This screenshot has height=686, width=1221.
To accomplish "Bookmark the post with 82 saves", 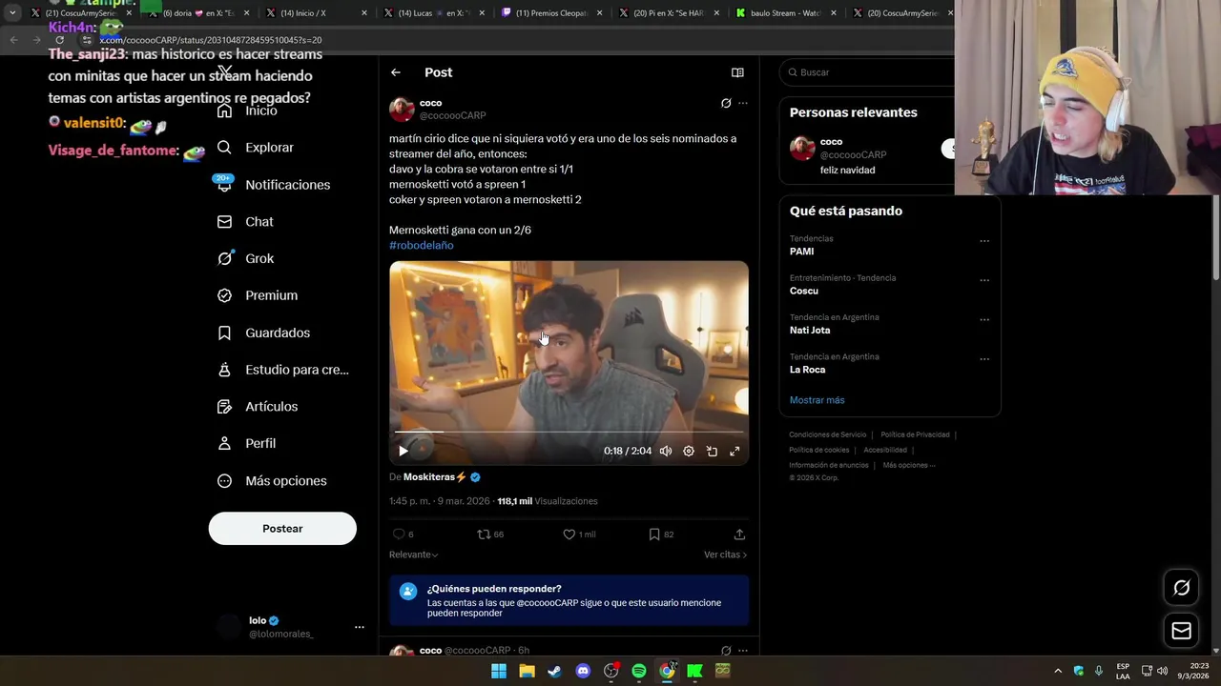I will 654,535.
